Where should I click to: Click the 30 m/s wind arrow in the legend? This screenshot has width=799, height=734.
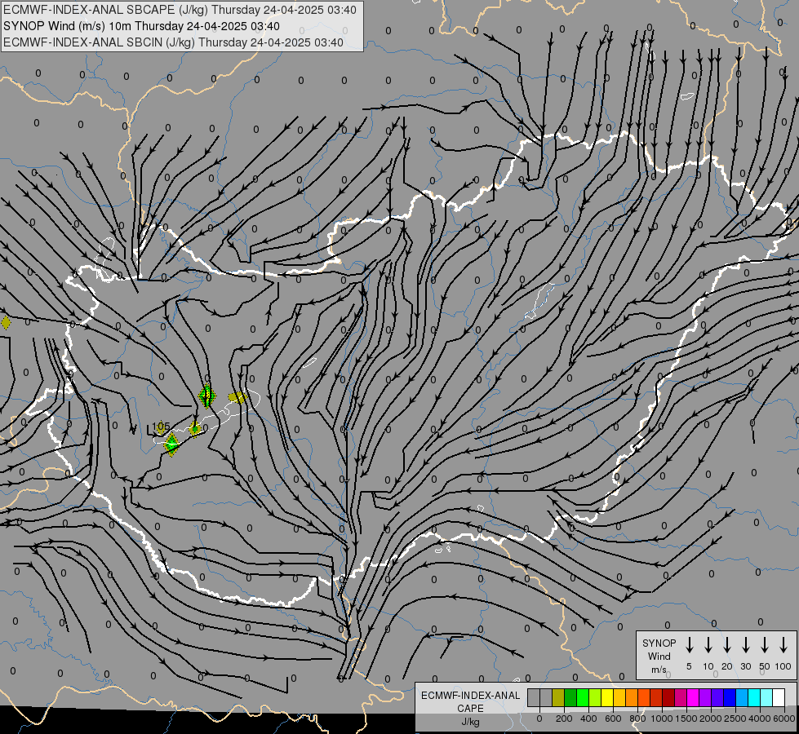[x=745, y=644]
